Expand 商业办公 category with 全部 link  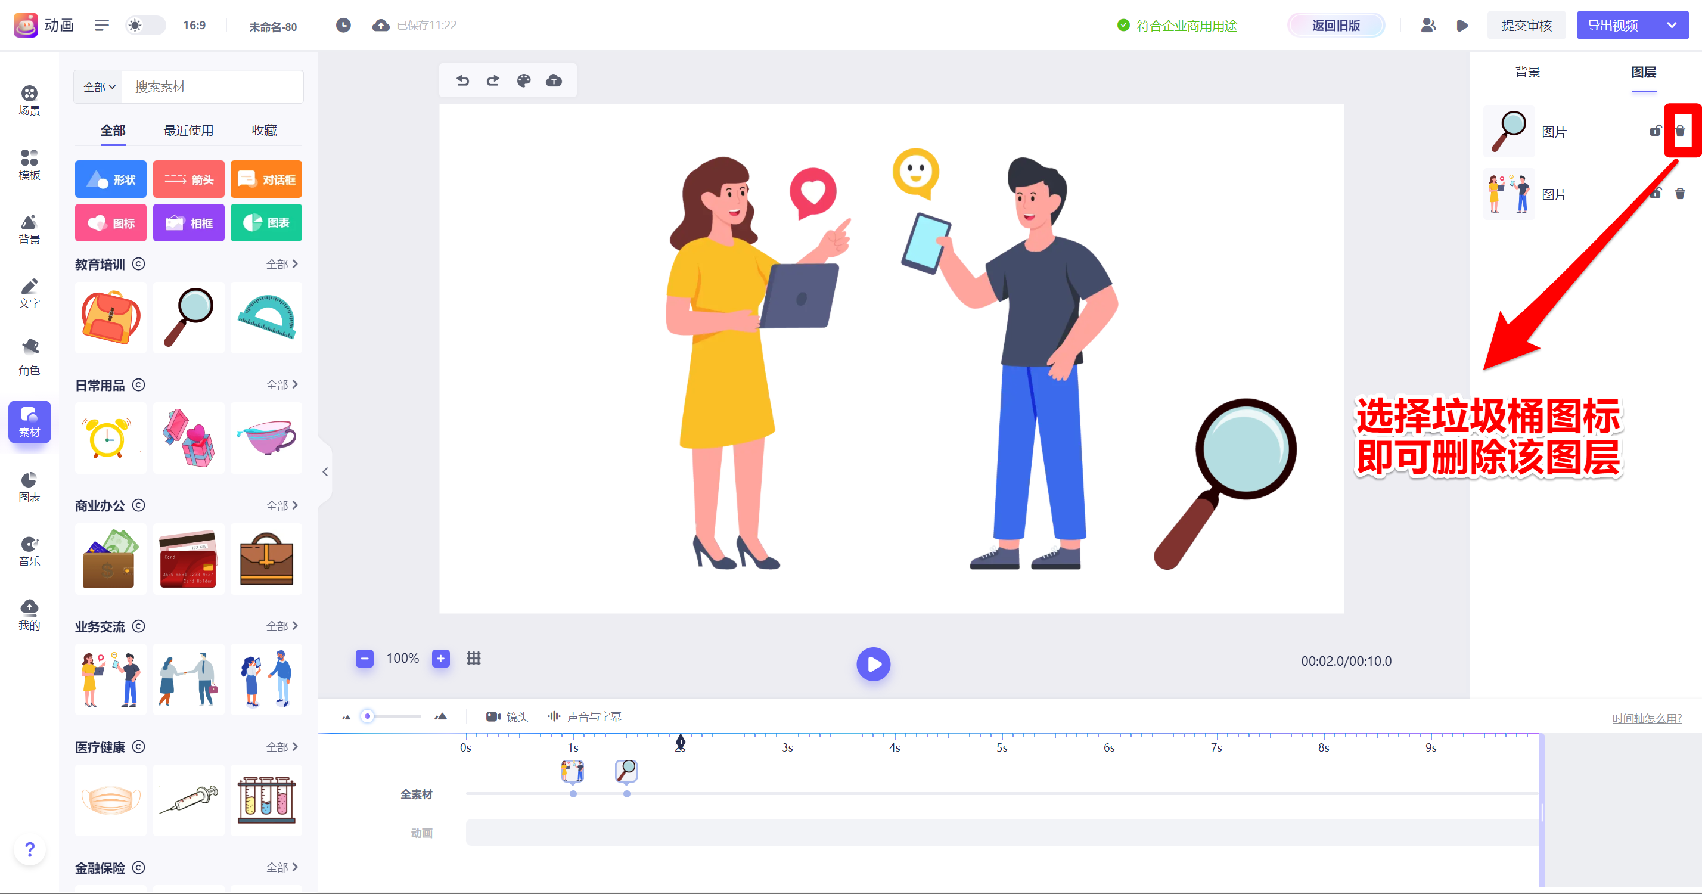282,505
